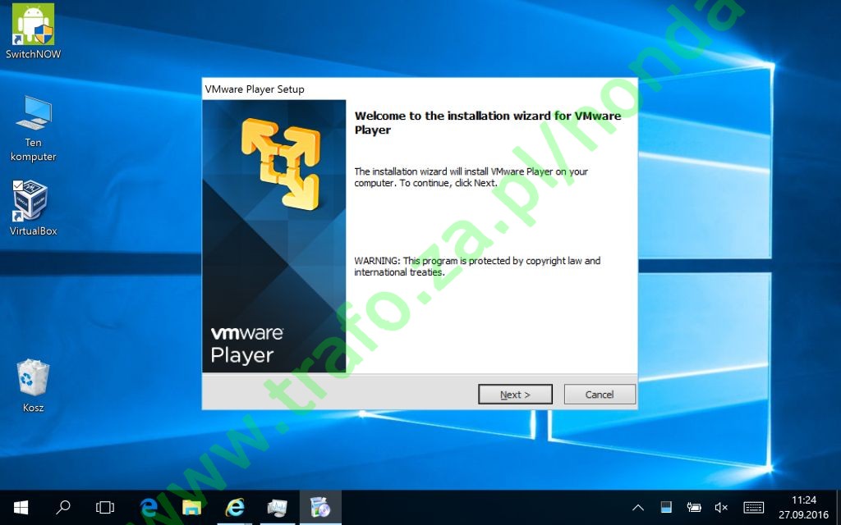Screen dimensions: 841x525
Task: Open taskbar search with the magnifier
Action: click(x=63, y=507)
